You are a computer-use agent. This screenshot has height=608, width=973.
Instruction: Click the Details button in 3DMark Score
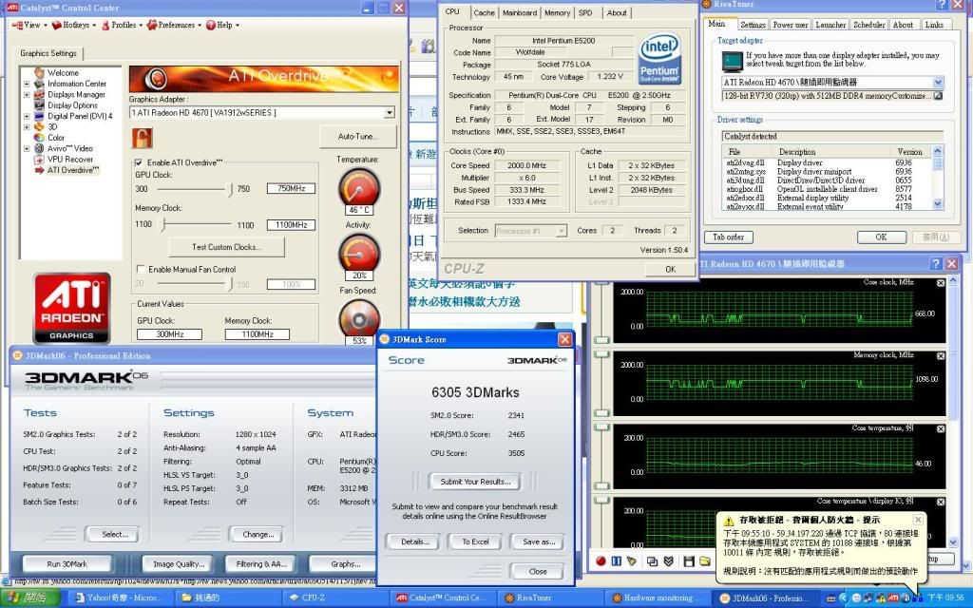click(415, 541)
